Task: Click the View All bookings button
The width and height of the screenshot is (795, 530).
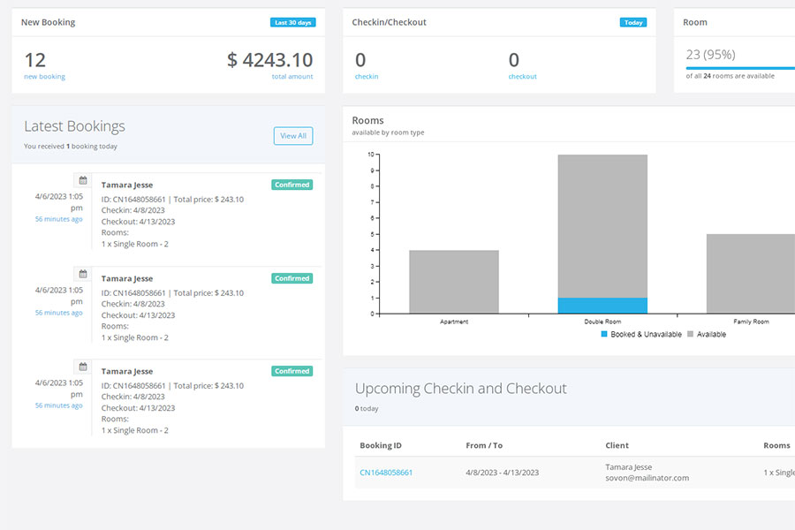Action: (x=292, y=136)
